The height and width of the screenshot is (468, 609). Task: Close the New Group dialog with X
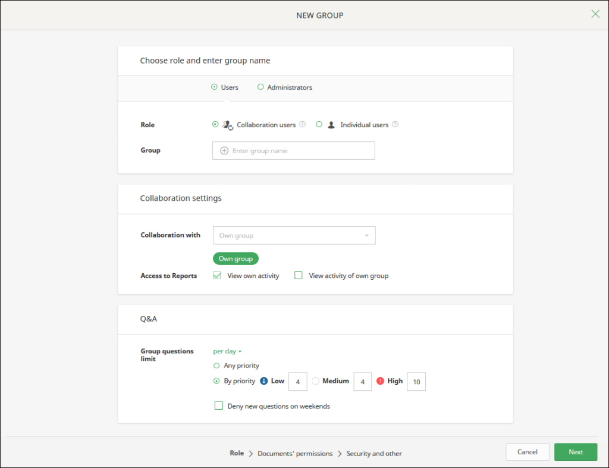tap(595, 14)
